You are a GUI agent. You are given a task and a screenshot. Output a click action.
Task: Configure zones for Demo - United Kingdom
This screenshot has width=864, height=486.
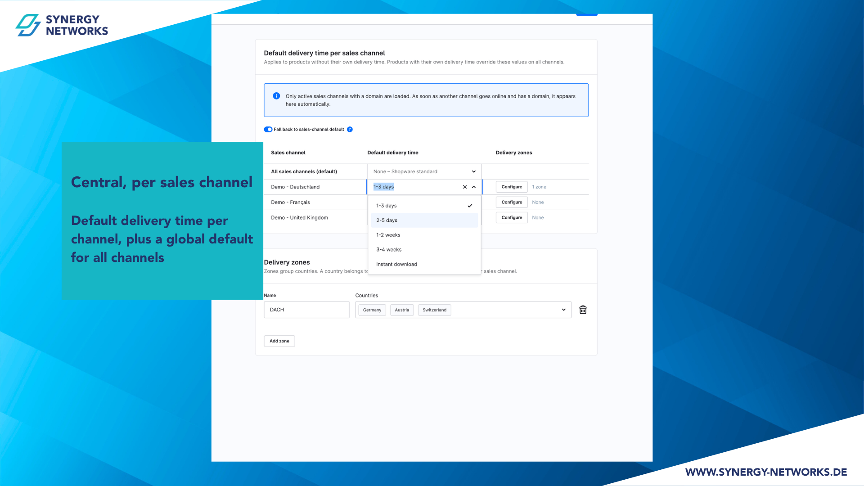(x=512, y=217)
